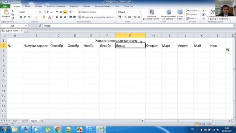Click the Clear eraser icon

click(203, 18)
